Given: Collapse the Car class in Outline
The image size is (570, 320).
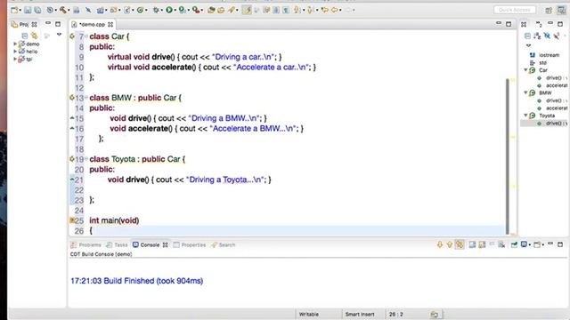Looking at the screenshot, I should pos(525,69).
